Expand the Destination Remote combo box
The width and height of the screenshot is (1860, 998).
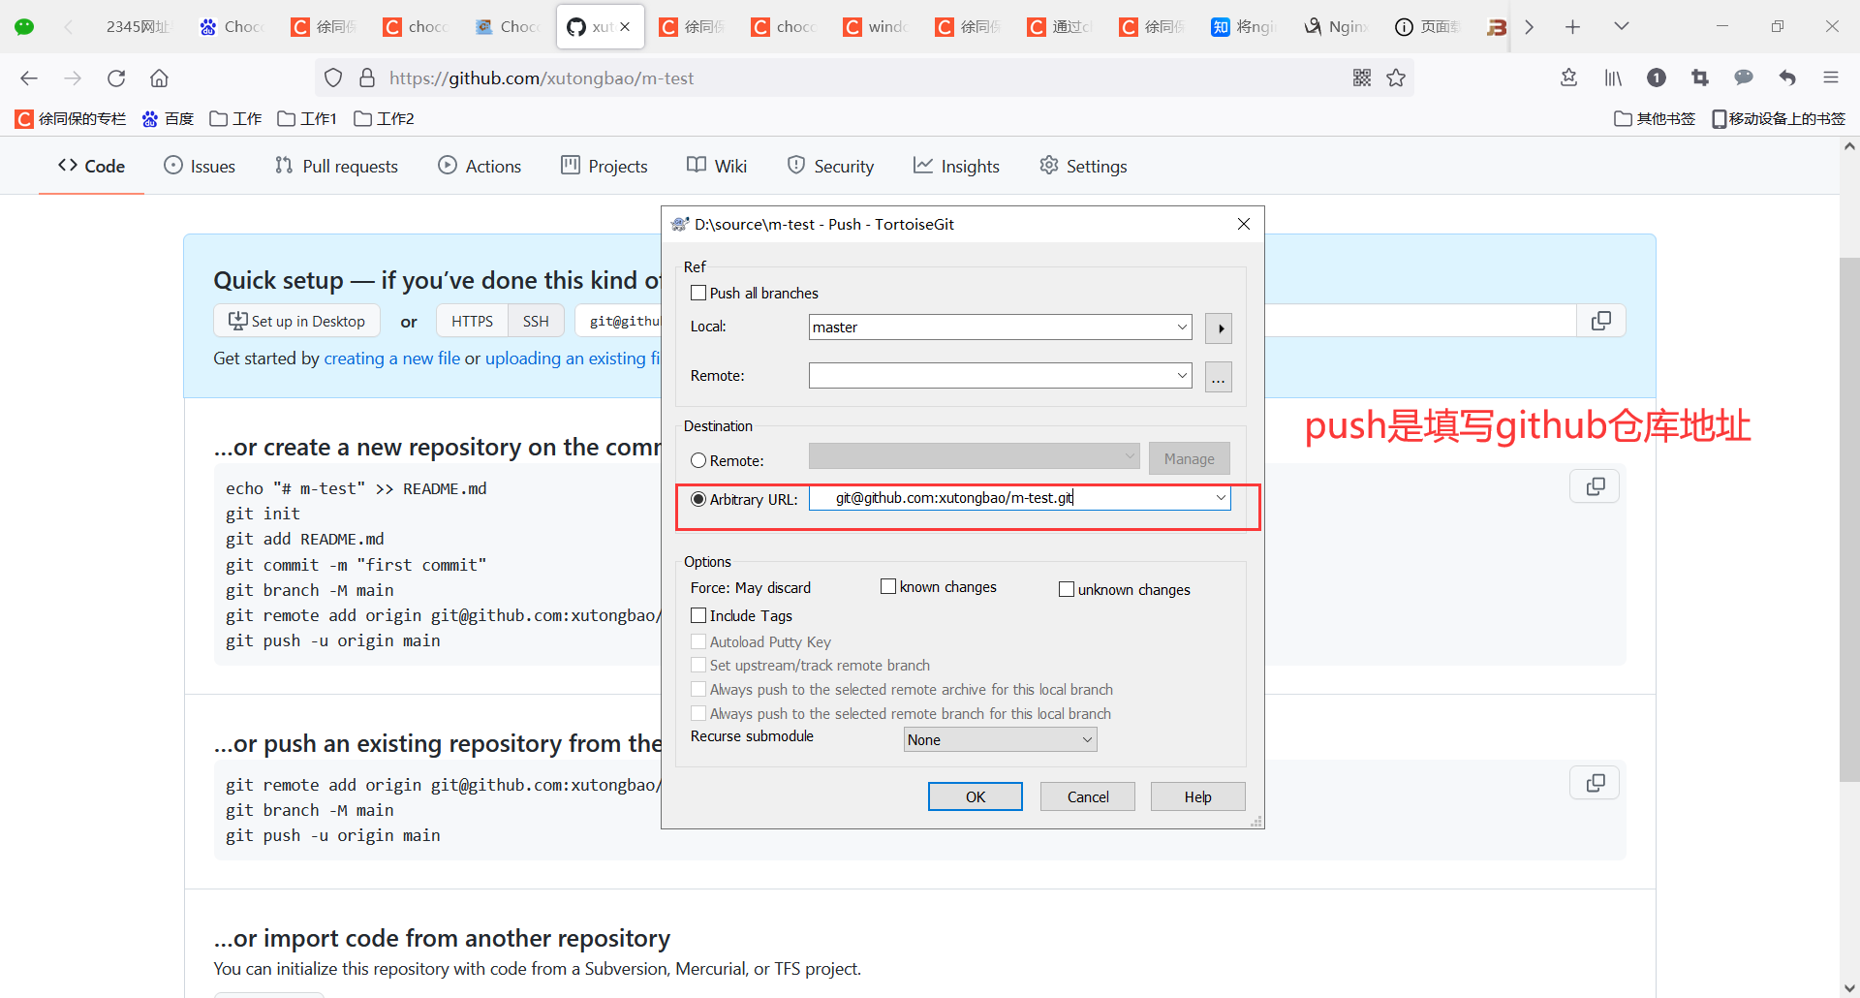click(x=974, y=456)
